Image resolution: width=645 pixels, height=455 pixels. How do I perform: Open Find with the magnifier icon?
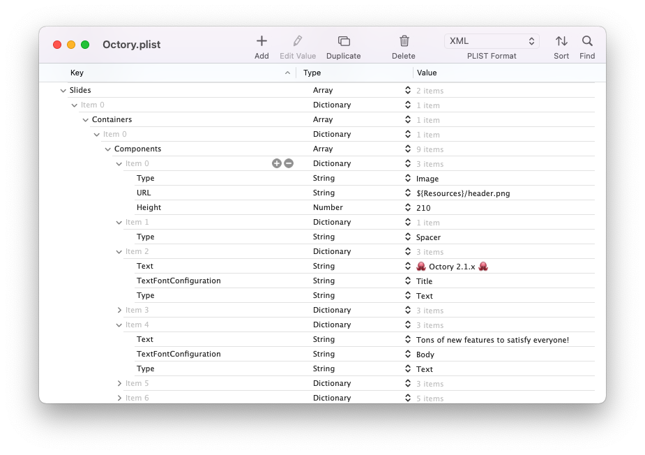pos(587,40)
